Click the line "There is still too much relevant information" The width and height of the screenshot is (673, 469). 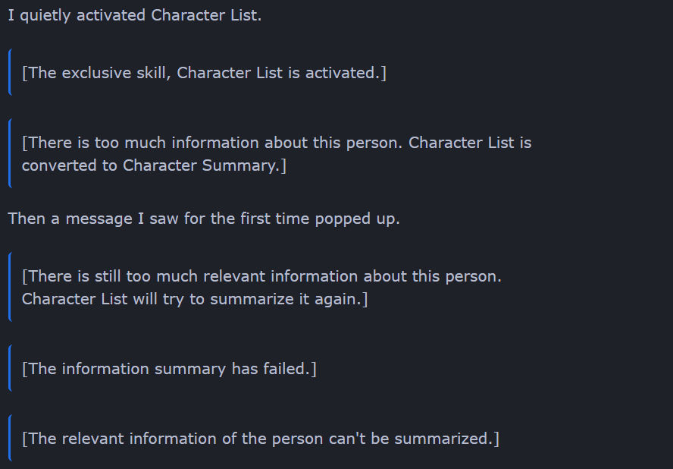(x=261, y=276)
